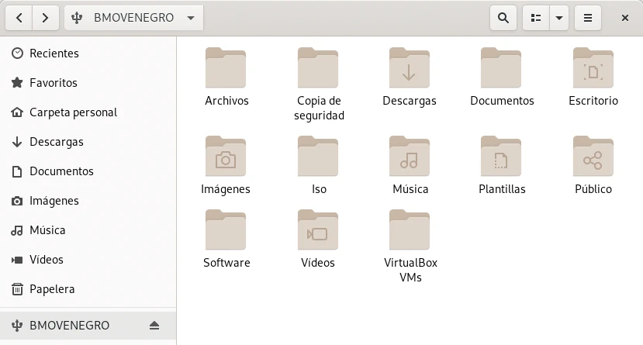
Task: Go back with the left arrow
Action: 19,17
